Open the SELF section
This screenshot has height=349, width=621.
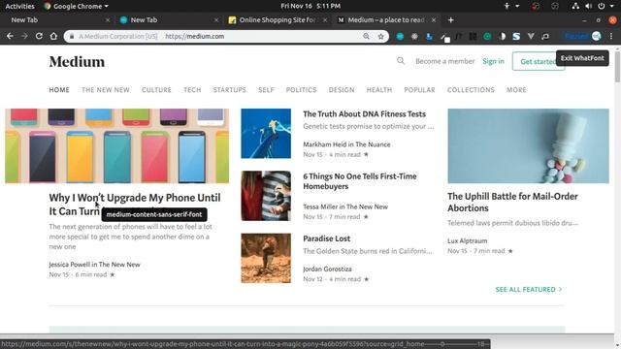tap(266, 90)
